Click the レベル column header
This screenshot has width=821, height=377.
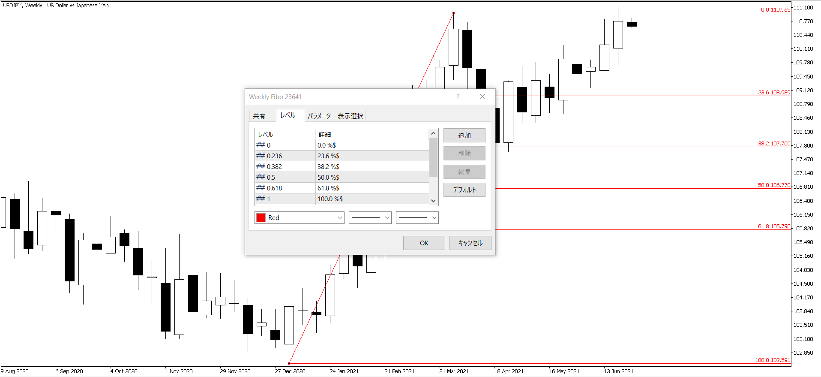285,134
